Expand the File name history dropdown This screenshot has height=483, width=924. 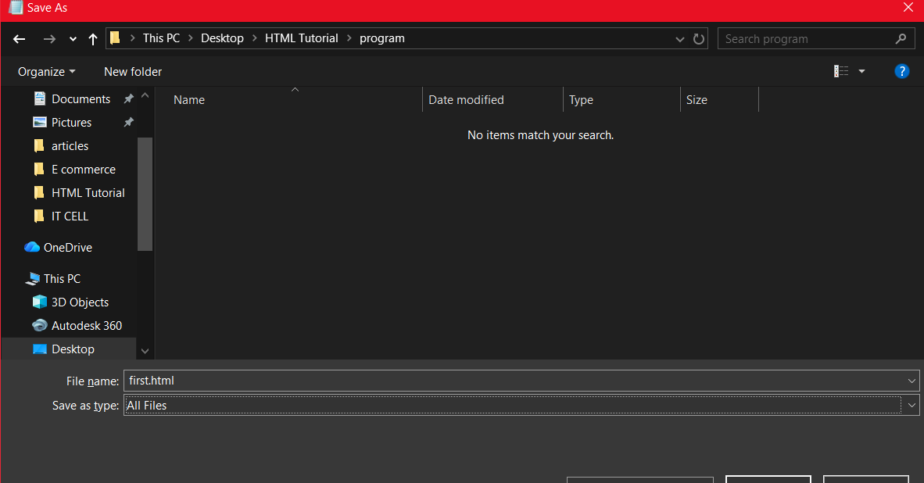911,381
